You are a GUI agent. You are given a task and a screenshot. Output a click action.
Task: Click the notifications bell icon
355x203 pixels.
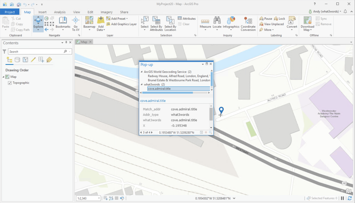(345, 11)
